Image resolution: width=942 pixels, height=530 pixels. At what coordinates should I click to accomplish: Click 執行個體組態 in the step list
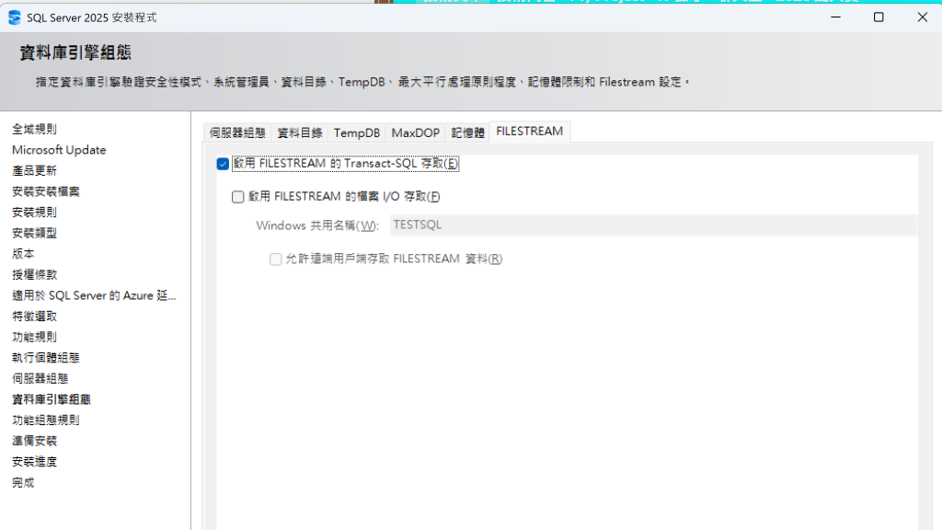(x=46, y=358)
